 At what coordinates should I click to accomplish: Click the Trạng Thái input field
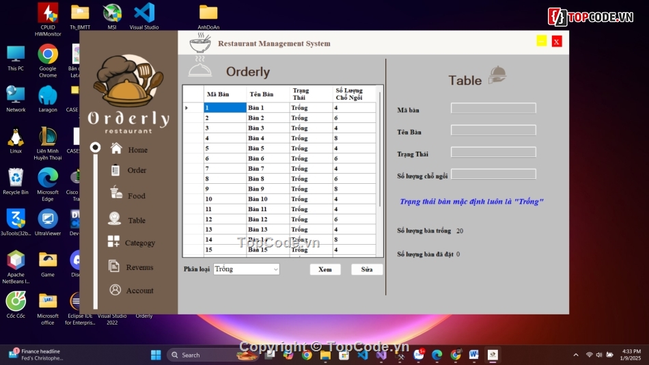[493, 152]
